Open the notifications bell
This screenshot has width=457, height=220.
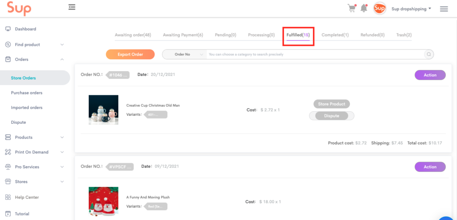click(x=364, y=8)
